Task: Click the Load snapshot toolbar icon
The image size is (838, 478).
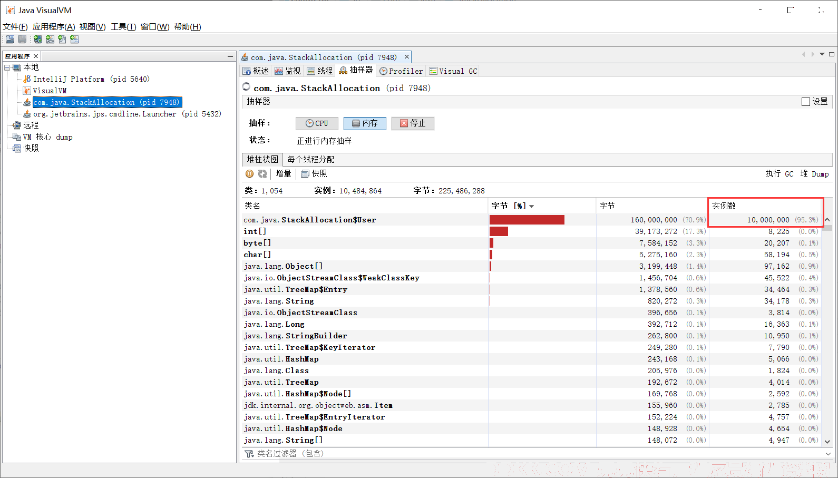Action: (x=10, y=40)
